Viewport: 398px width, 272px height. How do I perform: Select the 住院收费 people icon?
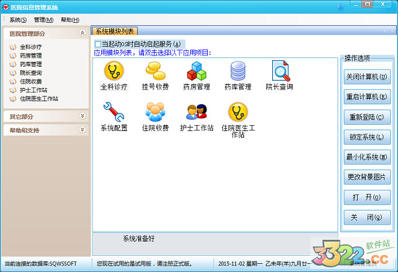click(155, 111)
